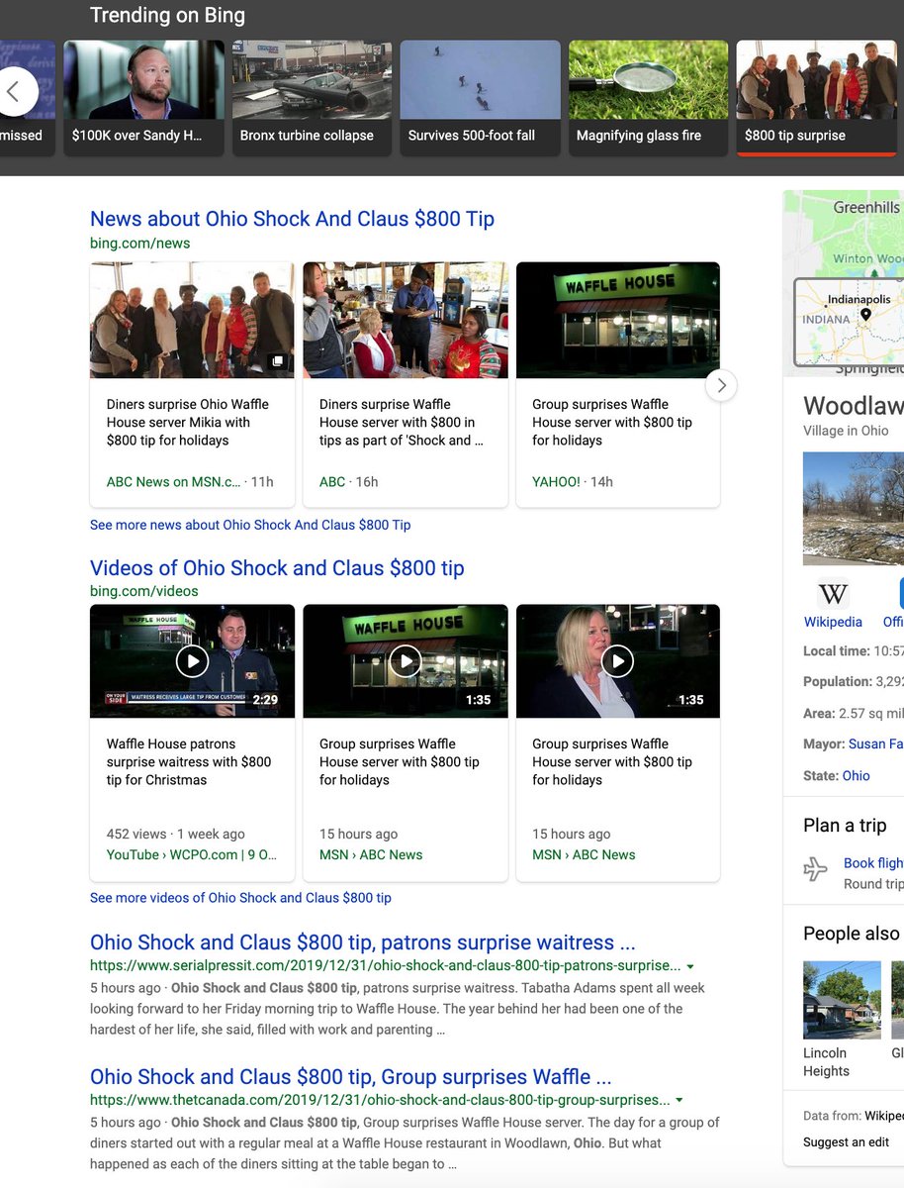
Task: Open the ABC article about 'Shock and' tips
Action: point(402,422)
